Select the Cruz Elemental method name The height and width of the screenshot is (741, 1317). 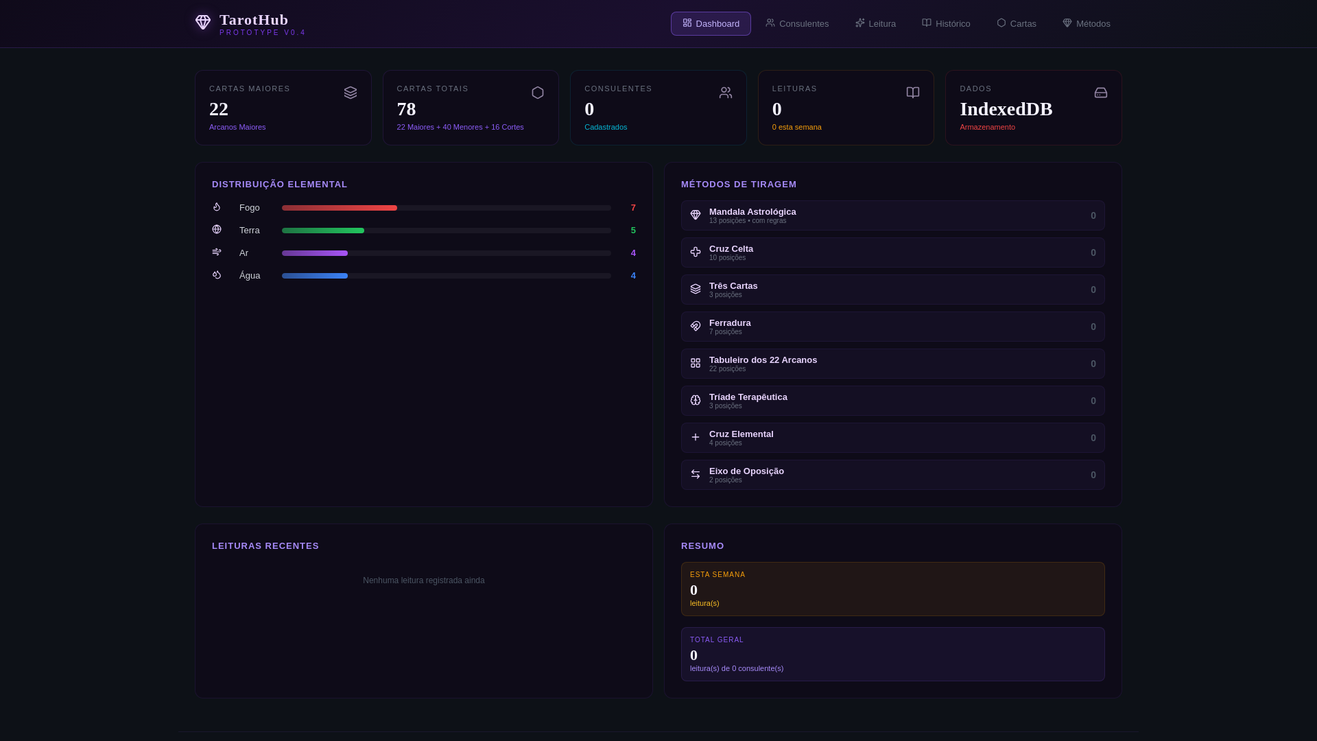(741, 434)
